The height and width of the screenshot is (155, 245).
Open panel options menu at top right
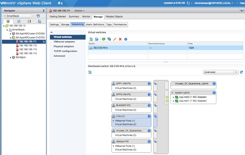(x=242, y=10)
